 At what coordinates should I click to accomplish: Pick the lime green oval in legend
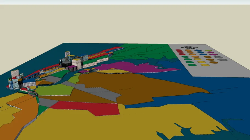click(208, 50)
